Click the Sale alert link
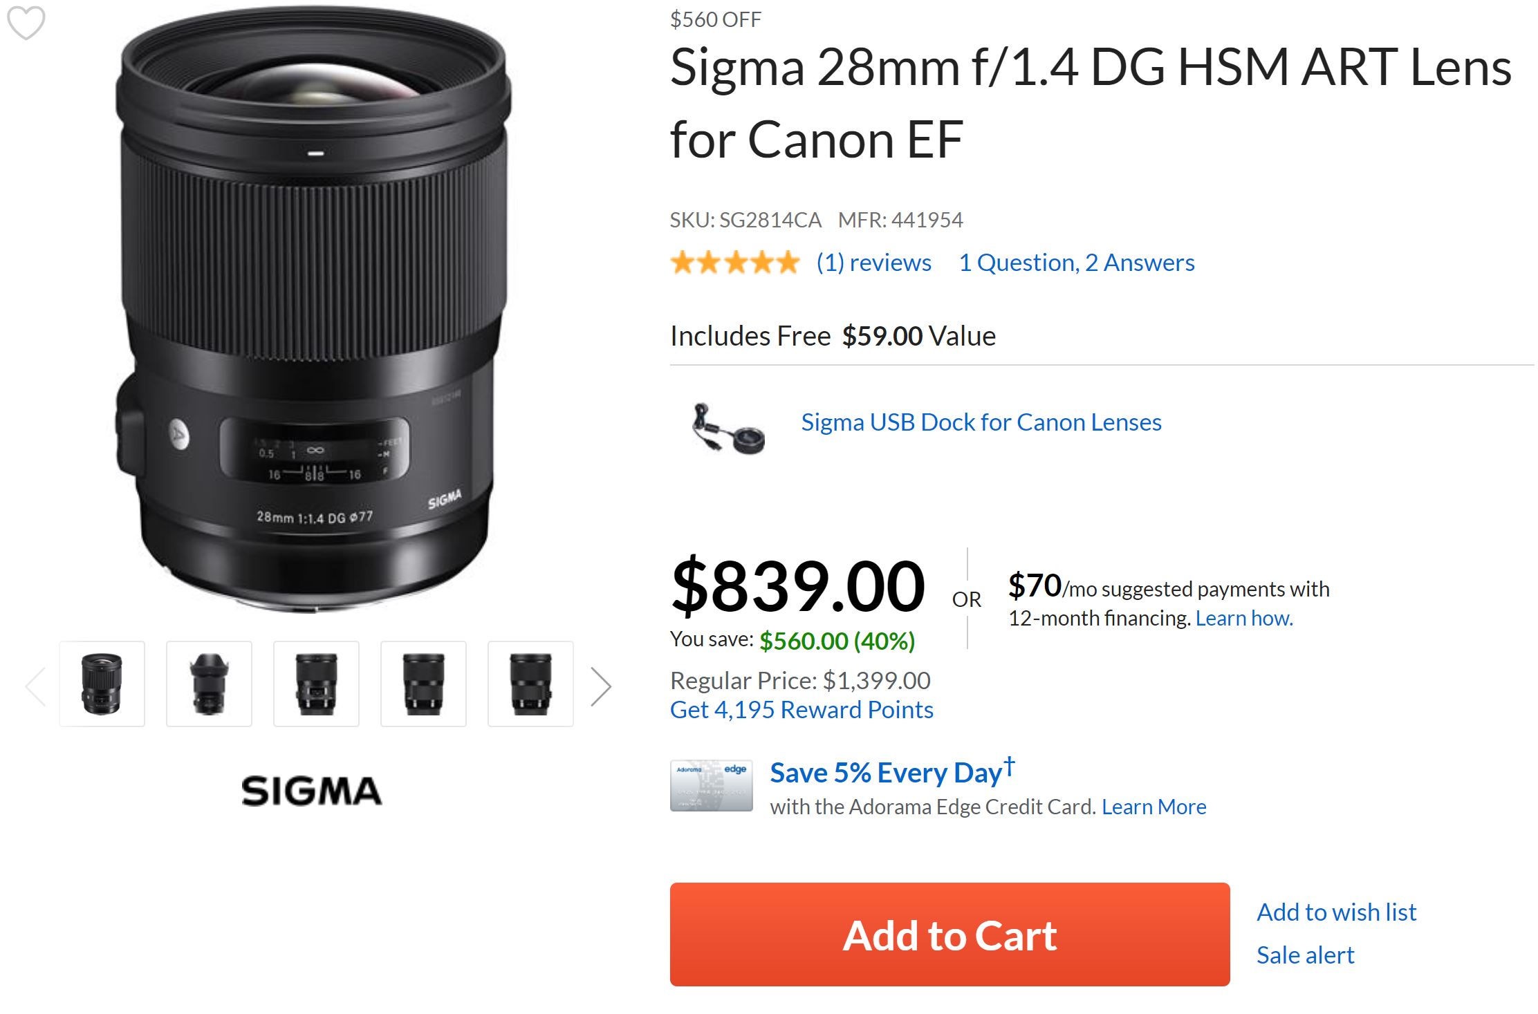 [x=1305, y=955]
